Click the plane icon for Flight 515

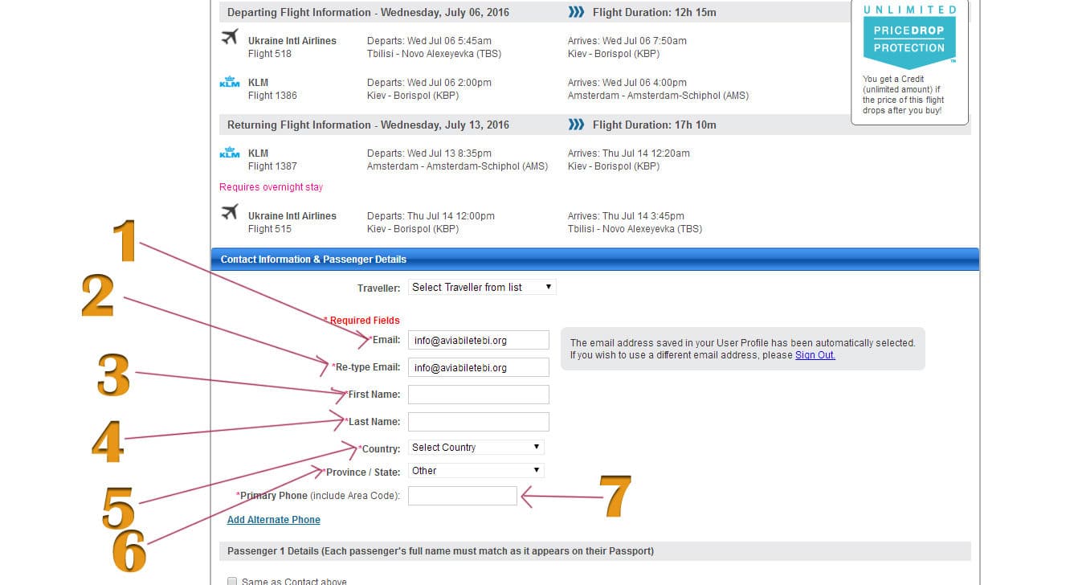click(x=230, y=212)
